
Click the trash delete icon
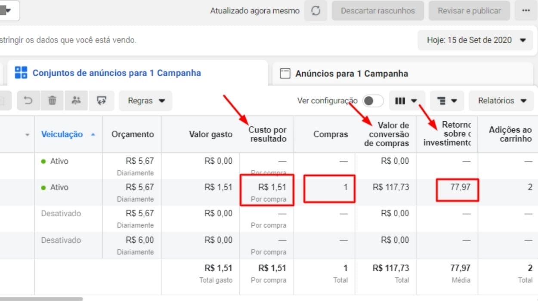[53, 101]
